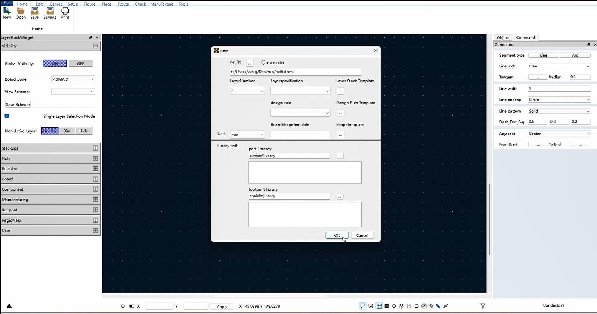Image resolution: width=597 pixels, height=314 pixels.
Task: Click Cancel in the new dialog
Action: click(362, 235)
